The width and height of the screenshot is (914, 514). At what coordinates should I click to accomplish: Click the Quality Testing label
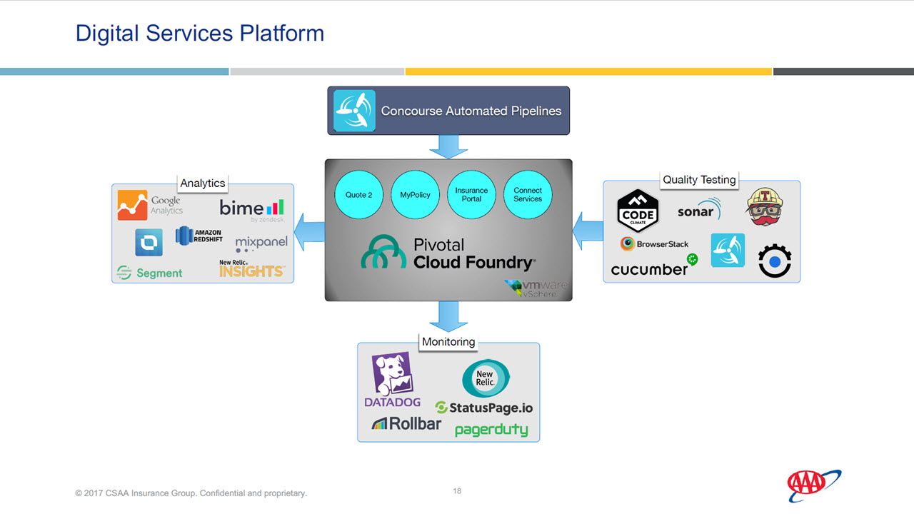(699, 180)
